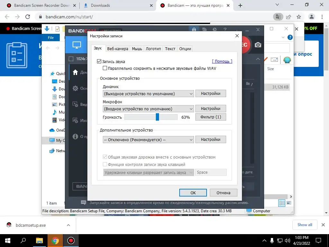Image resolution: width=329 pixels, height=247 pixels.
Task: Select the Звук tab
Action: [x=98, y=48]
